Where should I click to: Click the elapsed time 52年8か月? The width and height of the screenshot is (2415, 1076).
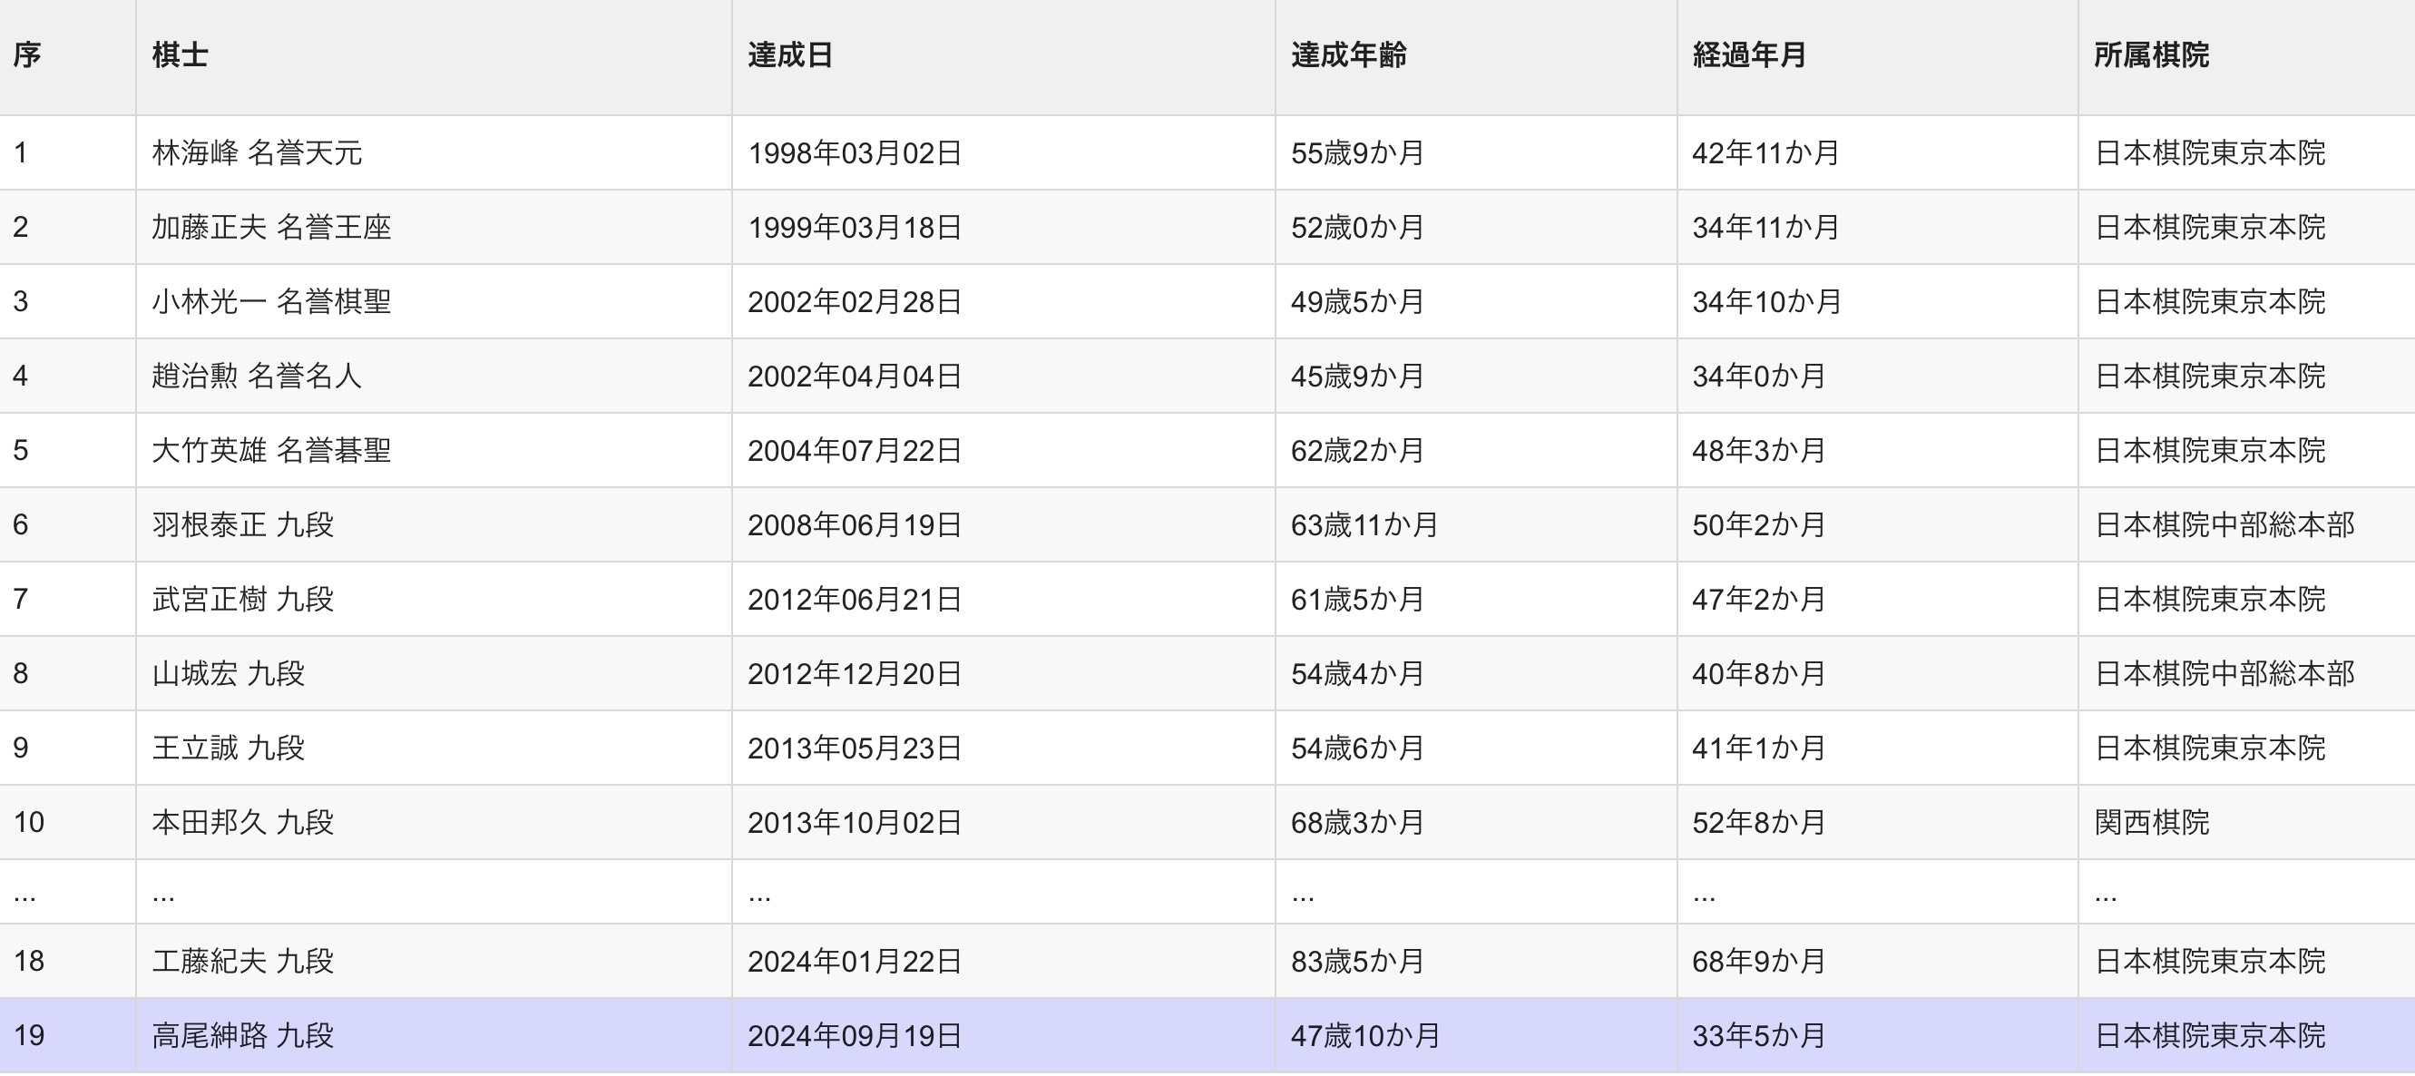click(1759, 823)
